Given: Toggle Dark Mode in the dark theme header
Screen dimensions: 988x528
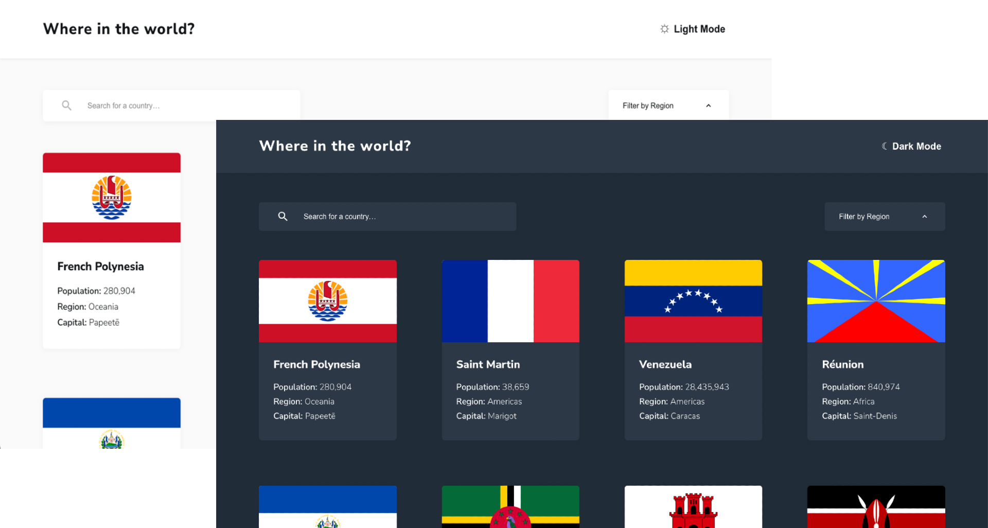Looking at the screenshot, I should pos(911,146).
